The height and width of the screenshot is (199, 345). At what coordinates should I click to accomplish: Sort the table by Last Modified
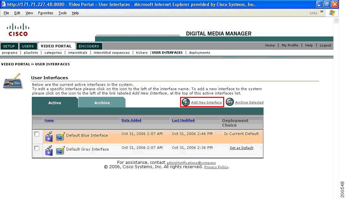pos(183,120)
